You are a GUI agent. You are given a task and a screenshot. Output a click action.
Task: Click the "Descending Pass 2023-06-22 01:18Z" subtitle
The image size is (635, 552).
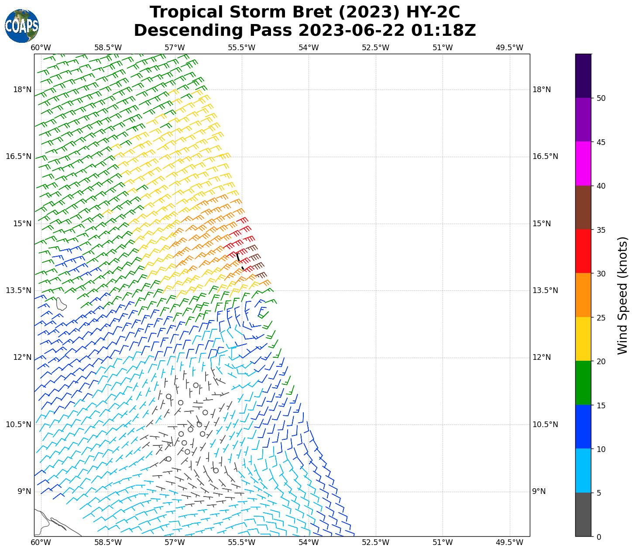[x=305, y=31]
